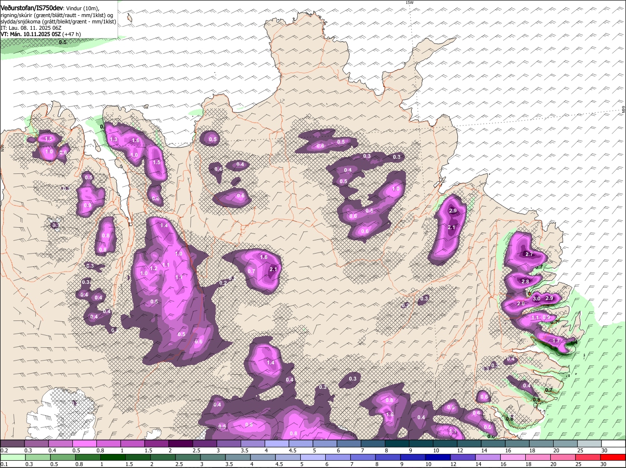Click the 'IT: Lau. 08. 11. 2025 06Z' line

pyautogui.click(x=30, y=28)
